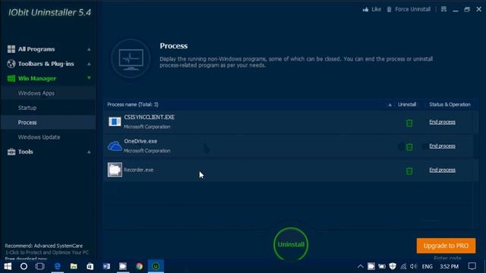Expand the Tools arrow
Image resolution: width=486 pixels, height=273 pixels.
[89, 152]
